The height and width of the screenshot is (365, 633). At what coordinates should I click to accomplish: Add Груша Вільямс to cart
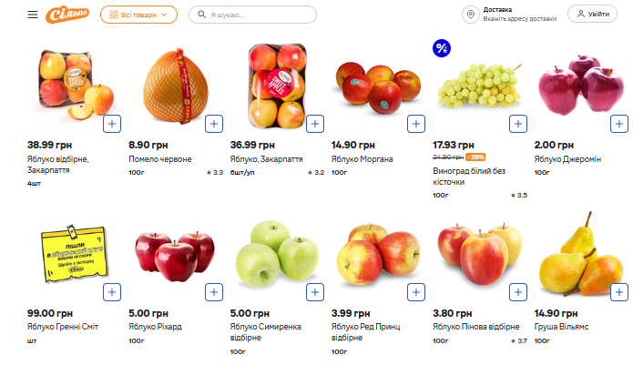point(620,292)
